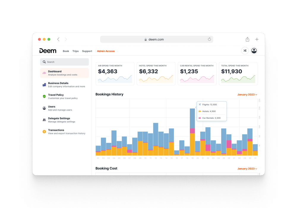Open the user profile avatar icon

254,51
